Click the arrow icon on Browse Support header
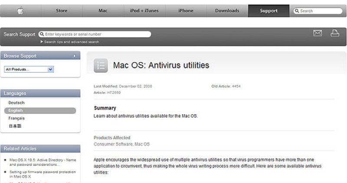 pyautogui.click(x=75, y=56)
